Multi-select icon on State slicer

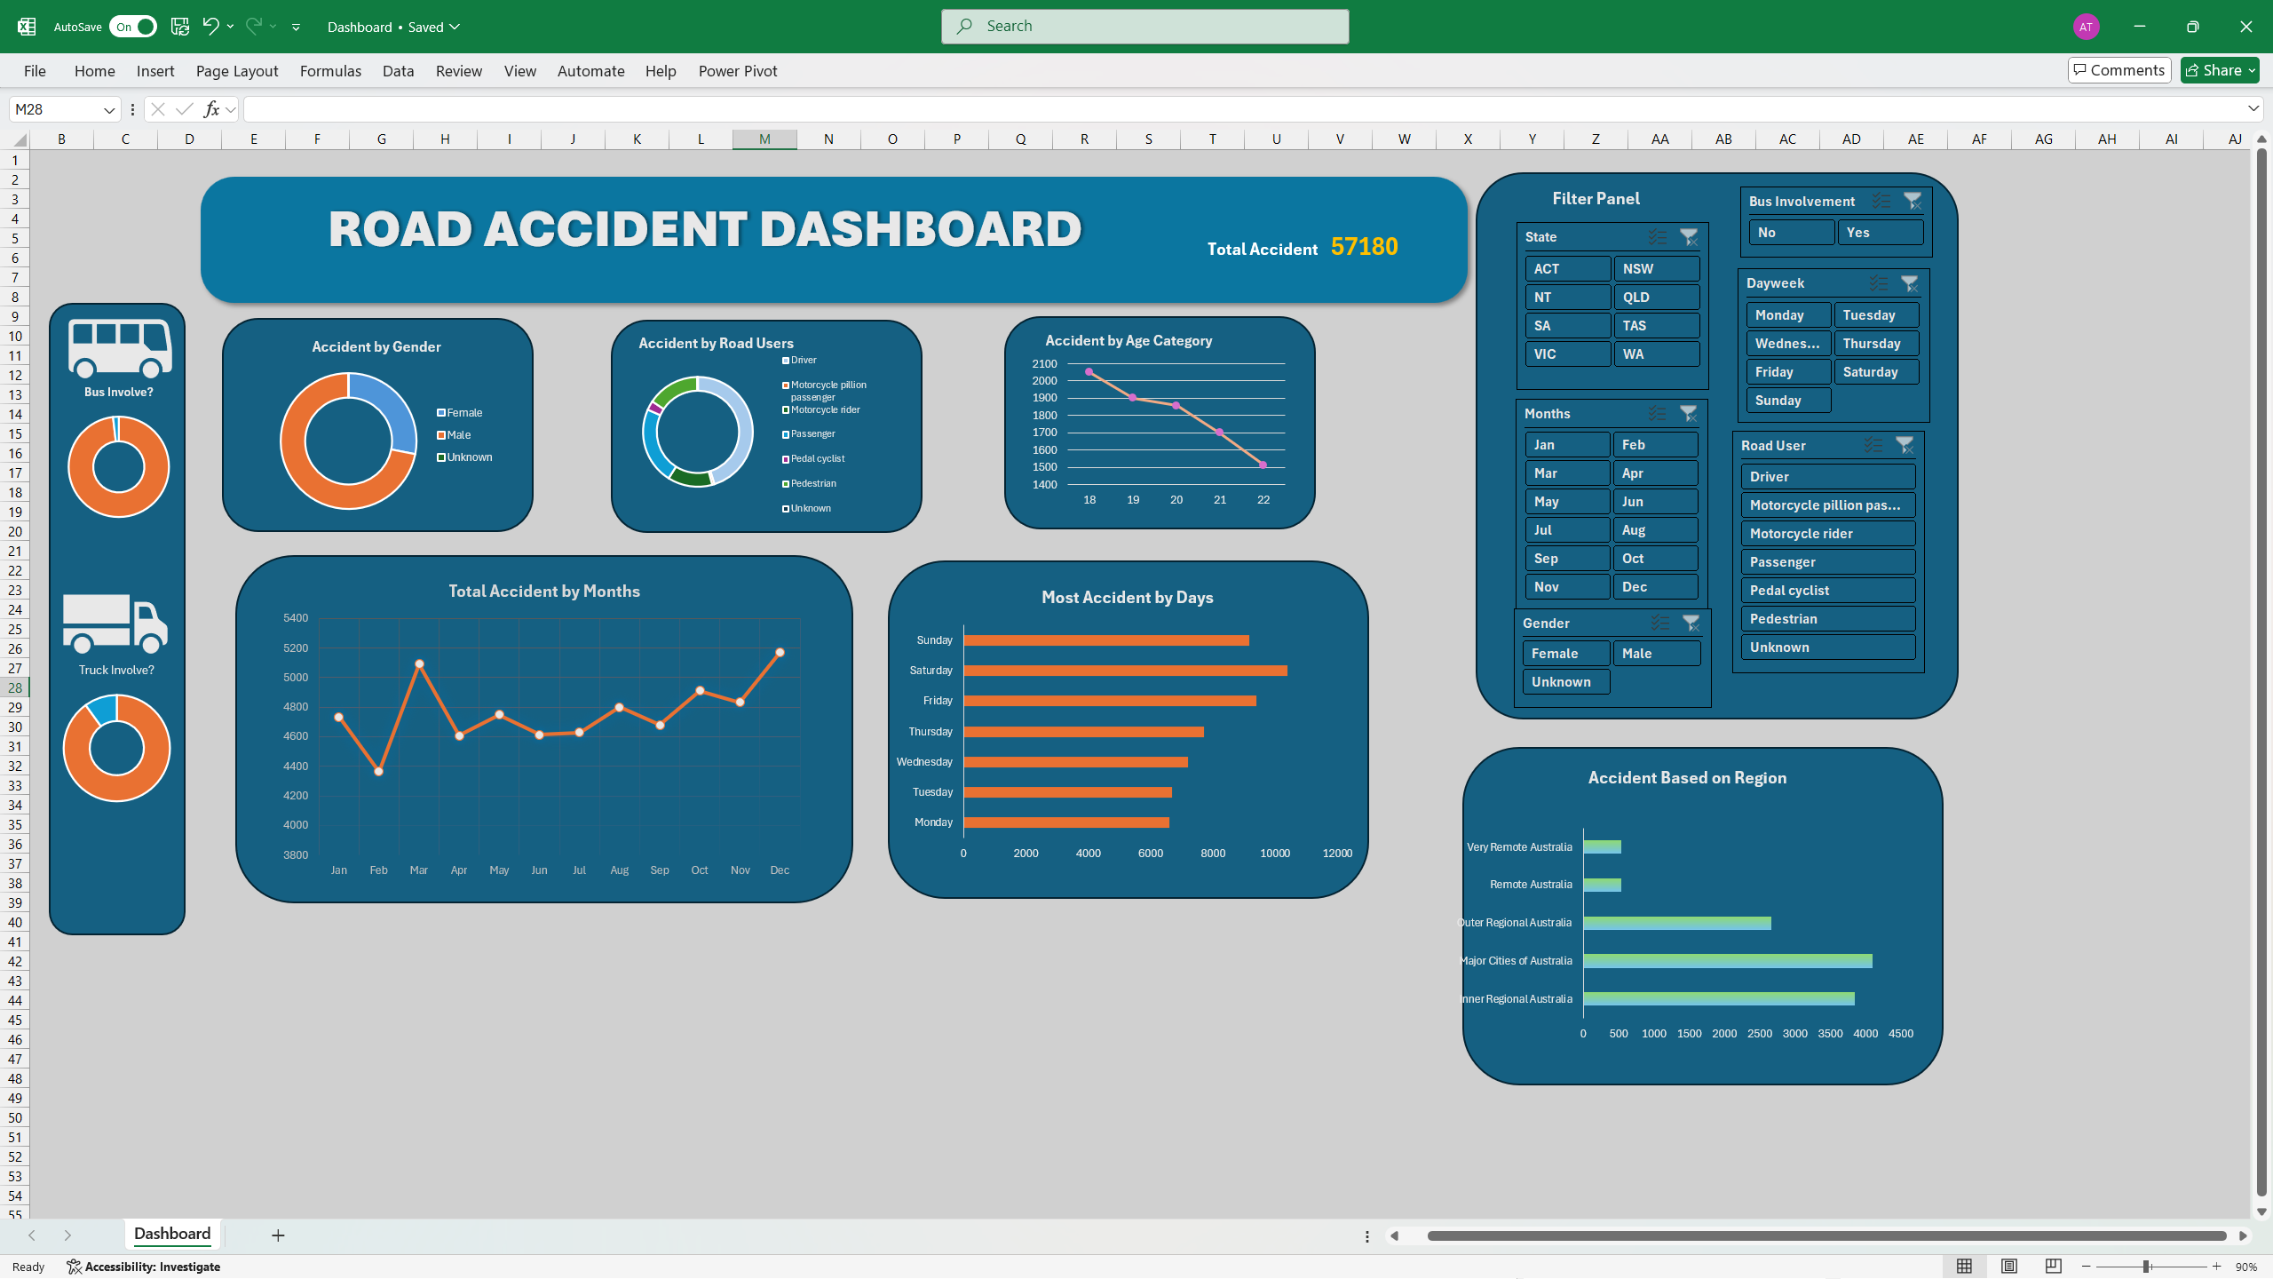(1658, 237)
